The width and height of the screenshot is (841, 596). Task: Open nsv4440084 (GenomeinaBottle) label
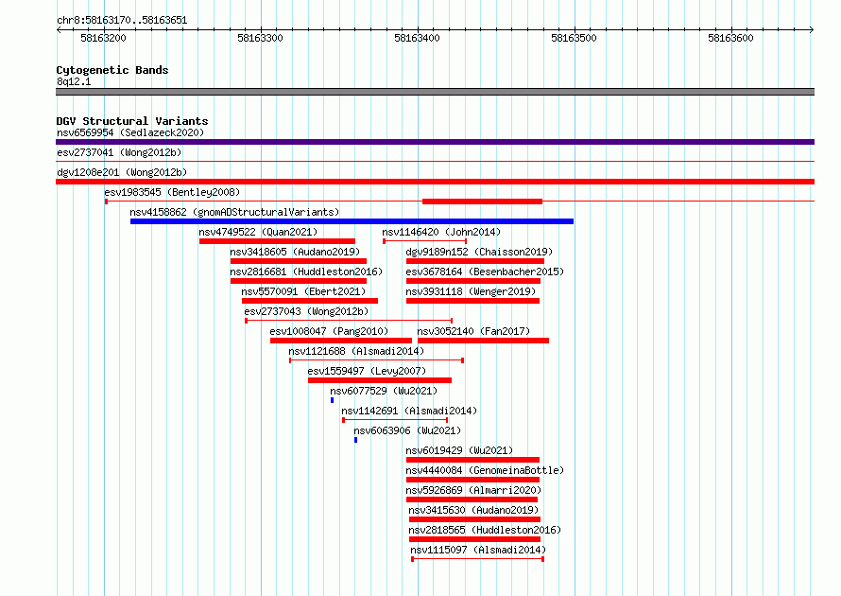coord(485,470)
